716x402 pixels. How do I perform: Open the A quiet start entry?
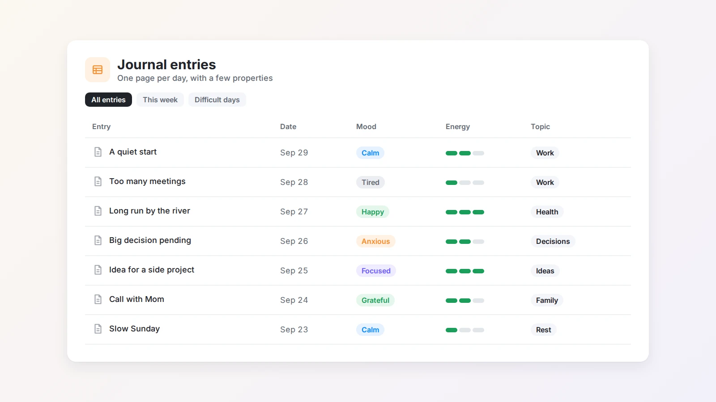133,152
